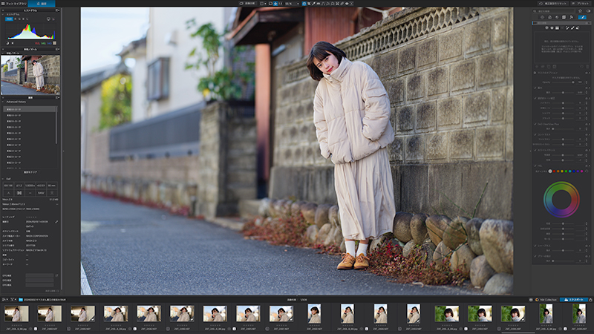Select the Light corrections sun icon
Viewport: 594px width, 334px height.
tap(542, 17)
